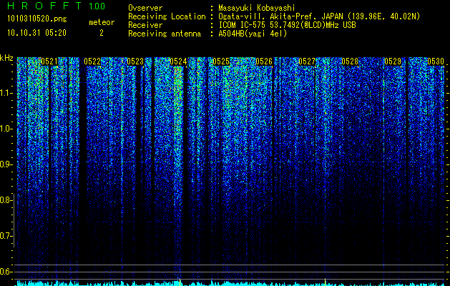Click the 0527 time marker
The width and height of the screenshot is (450, 286).
tap(307, 61)
